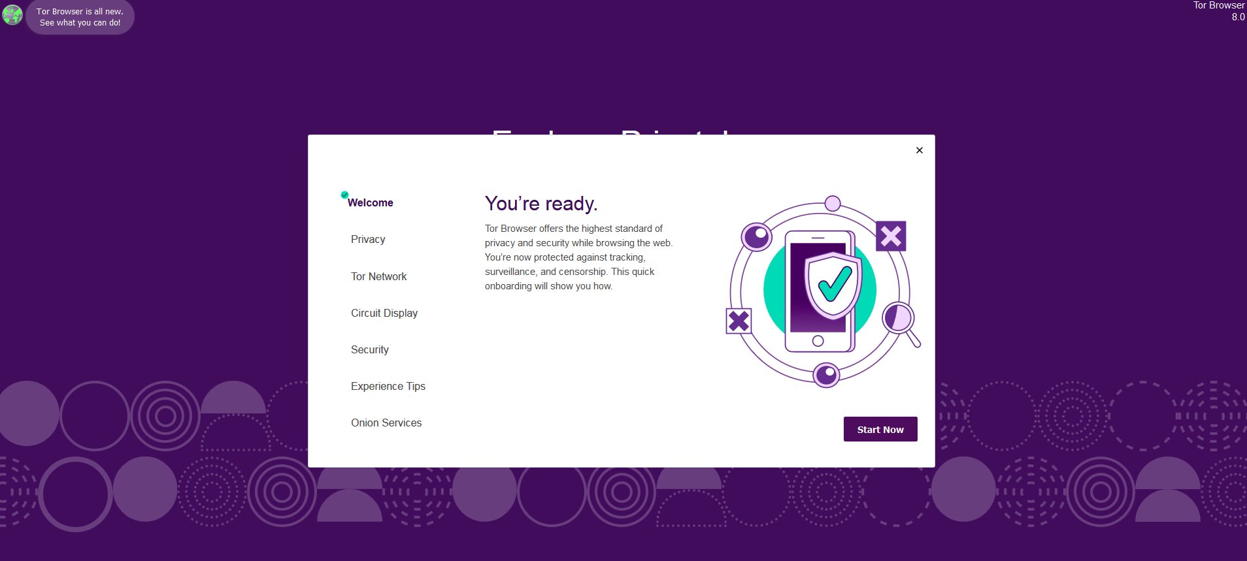
Task: Select the Privacy tour step
Action: [368, 239]
